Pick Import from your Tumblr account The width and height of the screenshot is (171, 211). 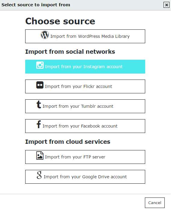[85, 106]
